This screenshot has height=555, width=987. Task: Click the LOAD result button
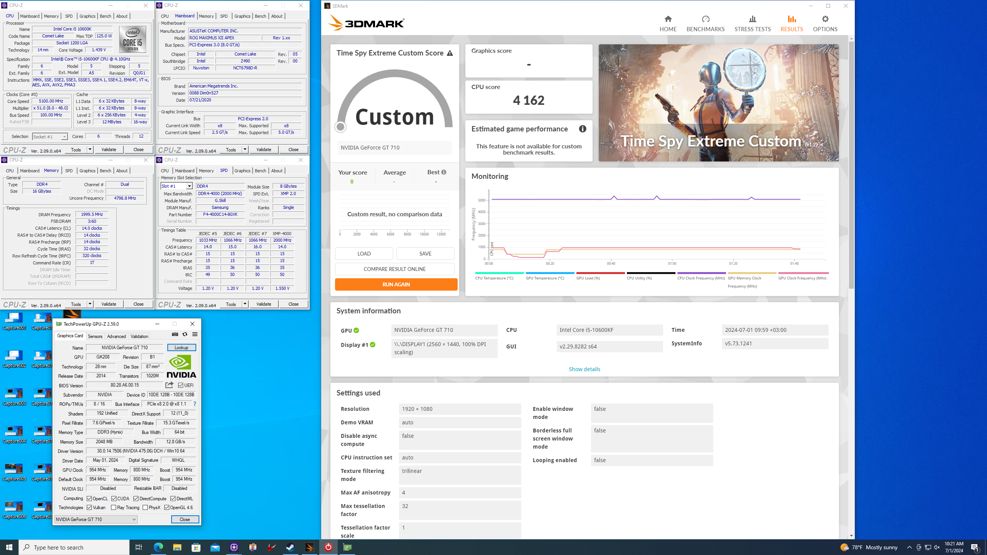[364, 254]
